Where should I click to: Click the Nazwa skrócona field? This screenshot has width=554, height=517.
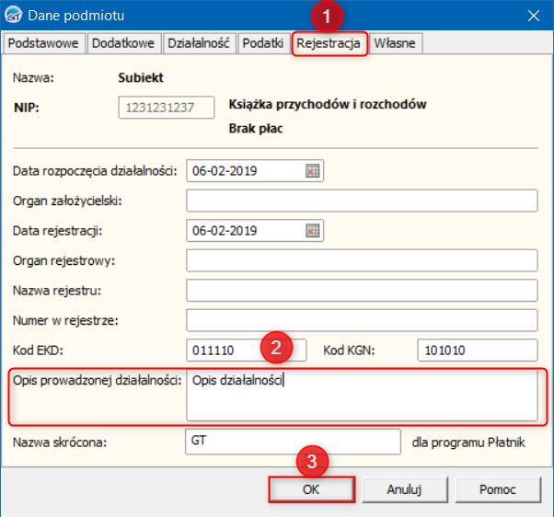[x=293, y=442]
